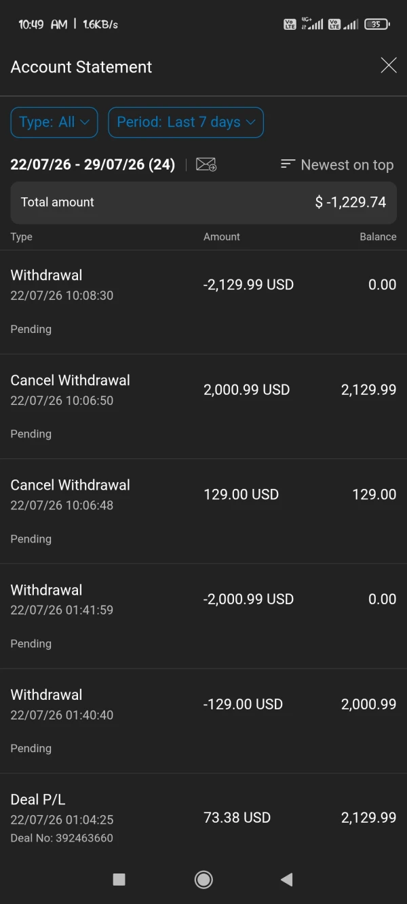Image resolution: width=407 pixels, height=904 pixels.
Task: Tap Android recent apps square button
Action: (x=119, y=880)
